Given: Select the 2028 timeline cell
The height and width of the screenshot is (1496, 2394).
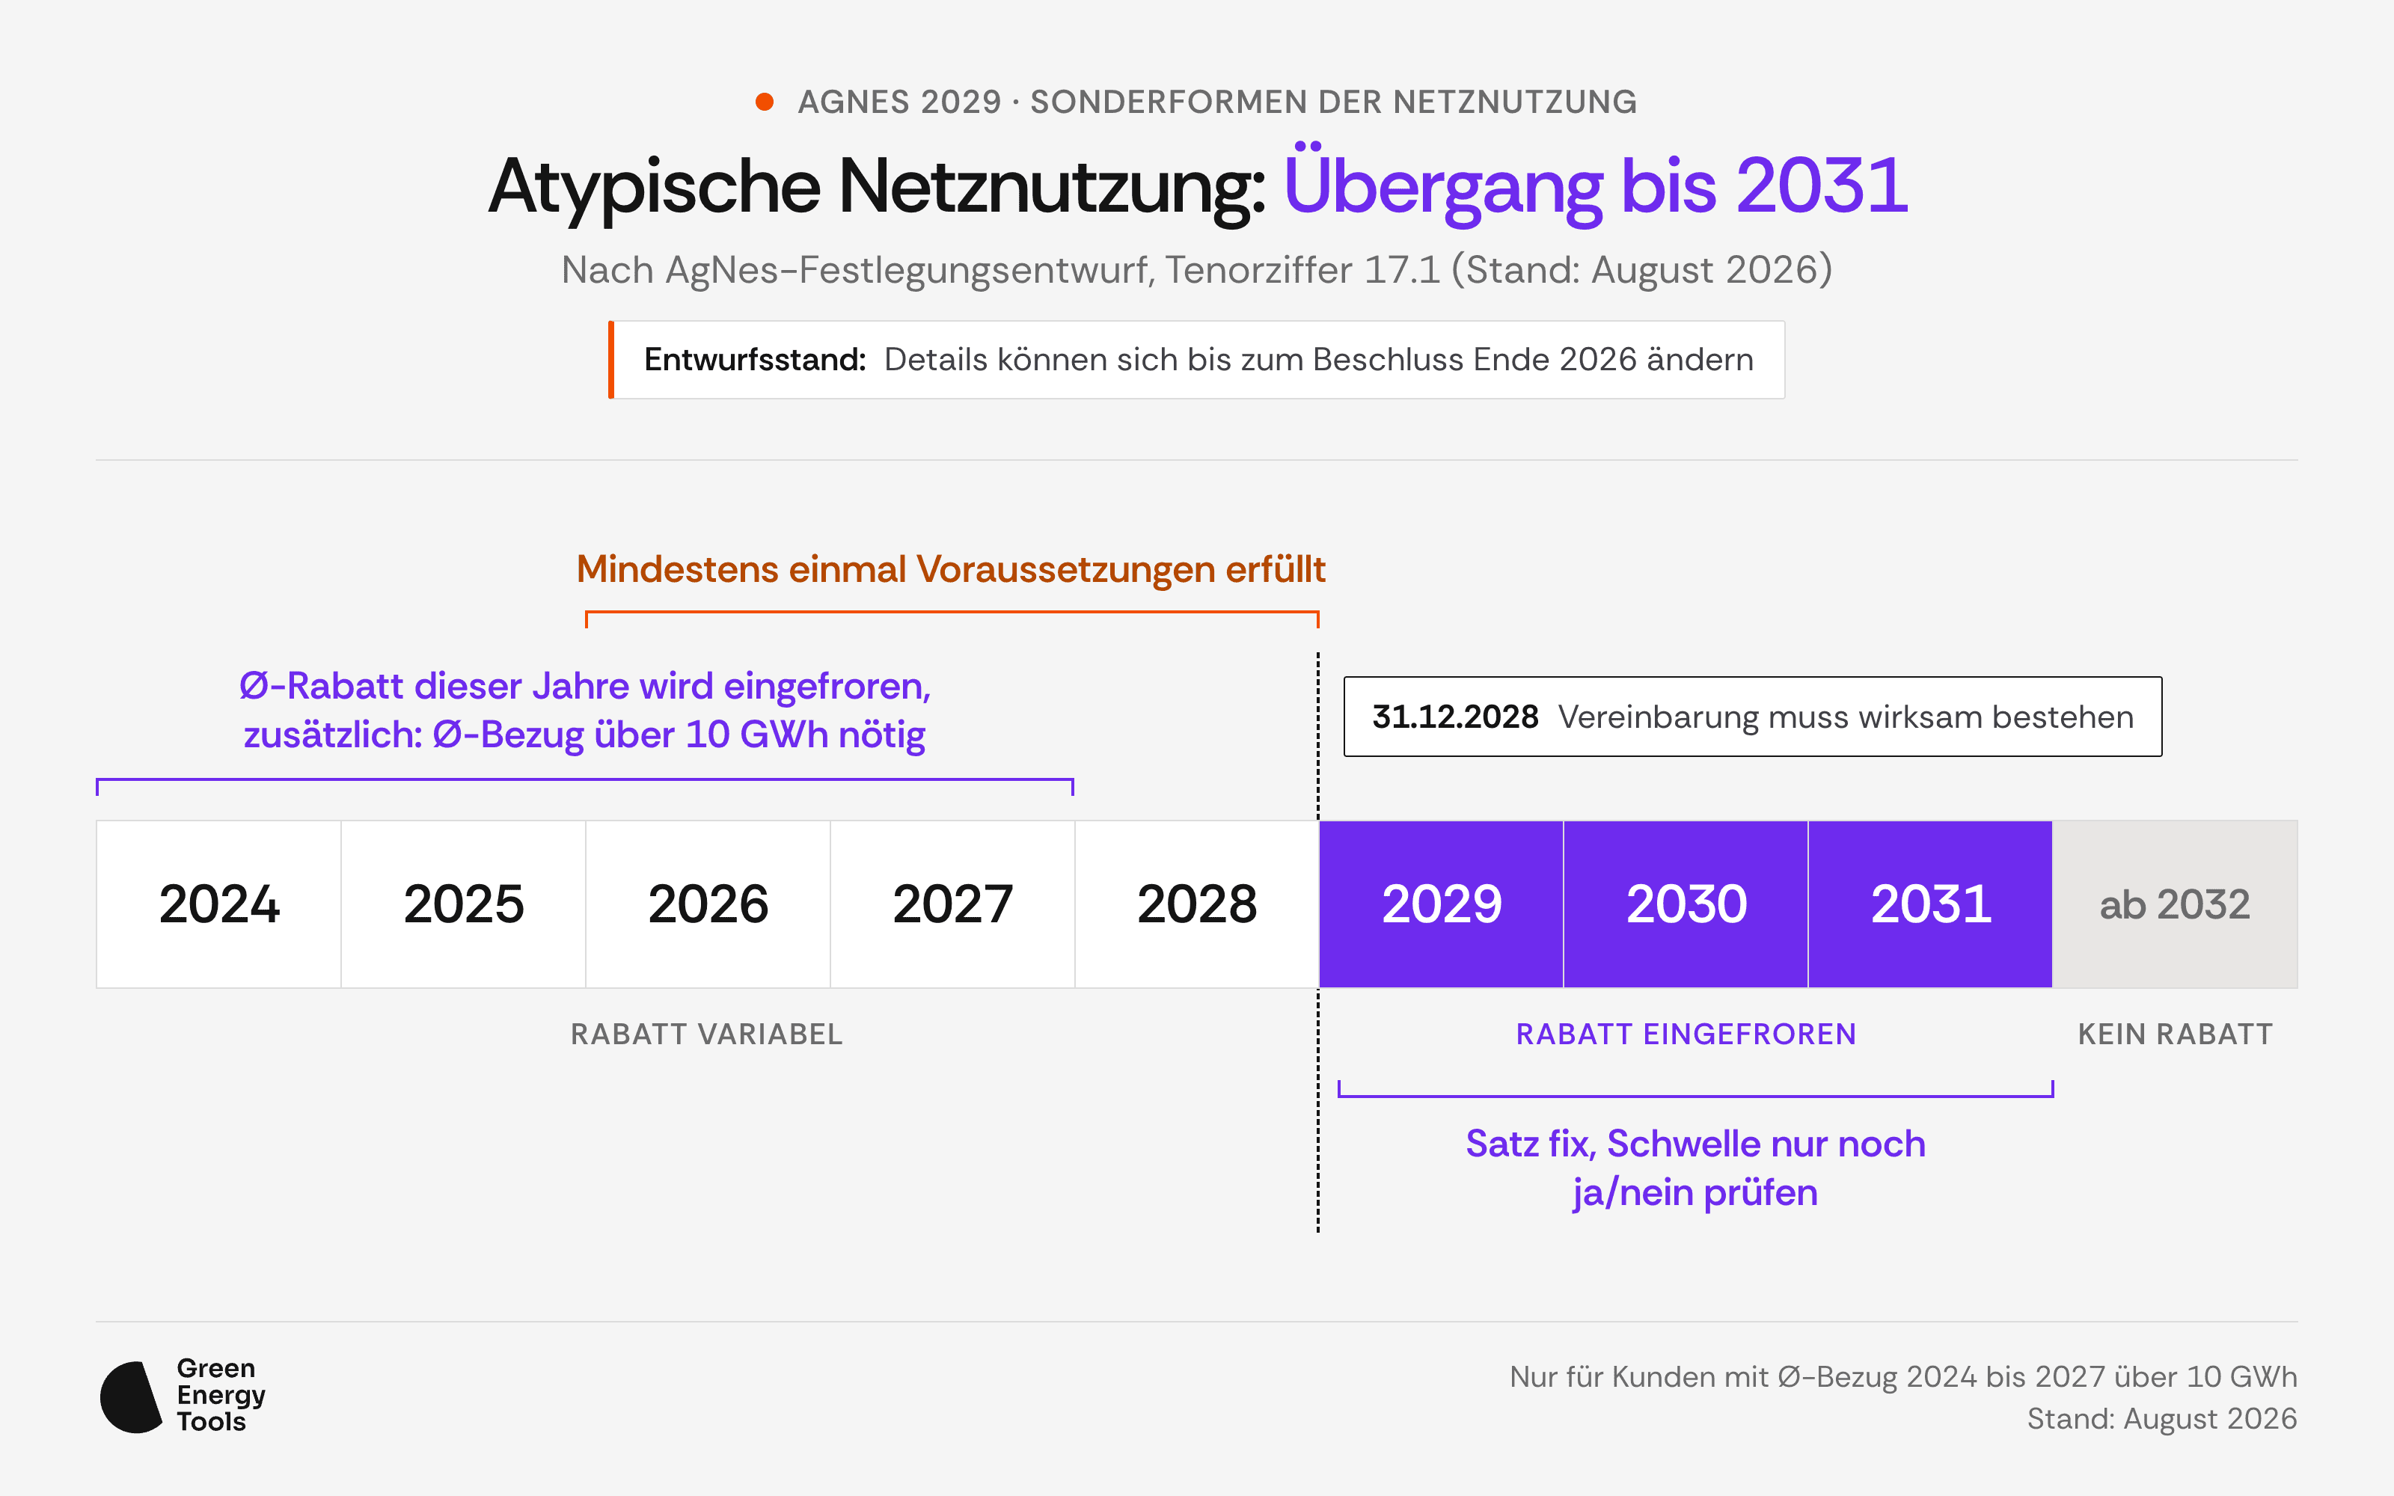Looking at the screenshot, I should click(x=1197, y=904).
